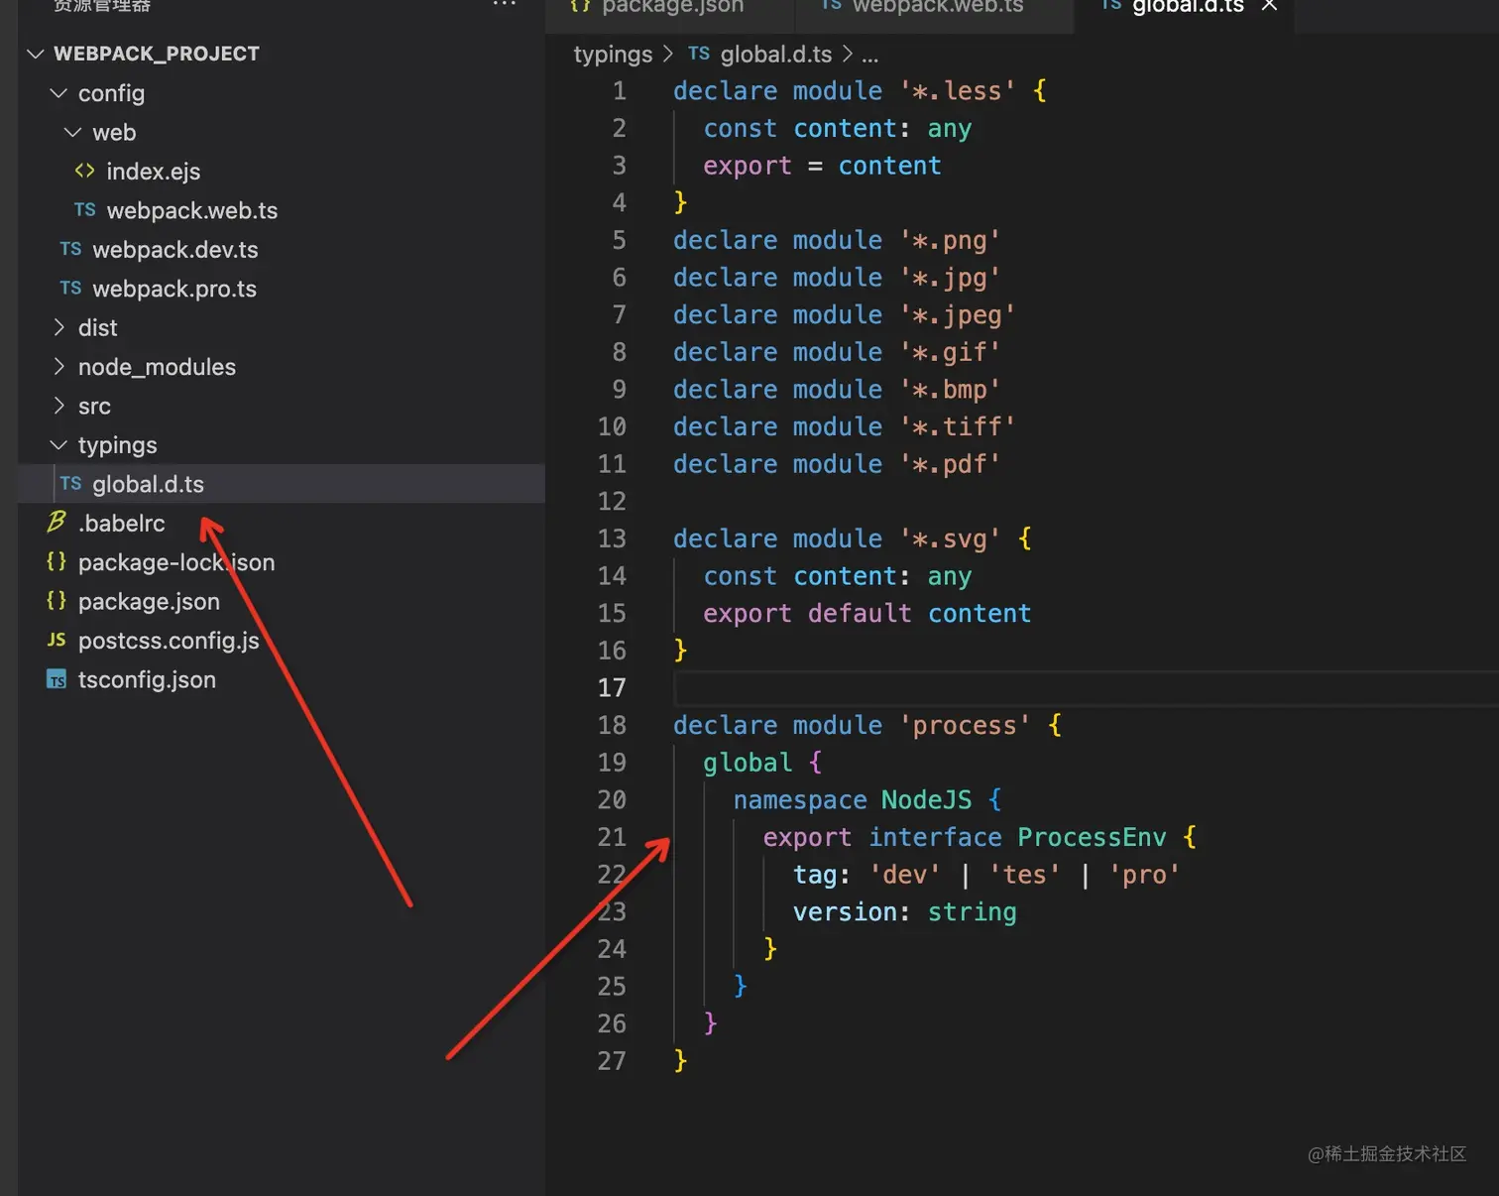This screenshot has width=1499, height=1196.
Task: Select the node_modules folder name
Action: [158, 367]
